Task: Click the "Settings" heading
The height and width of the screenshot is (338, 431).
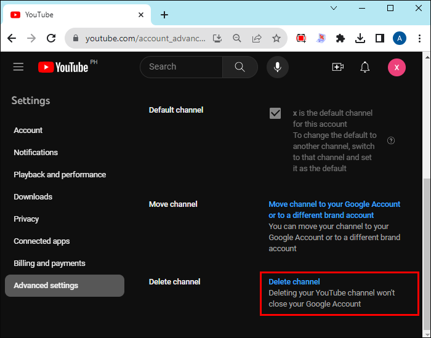Action: pyautogui.click(x=31, y=100)
